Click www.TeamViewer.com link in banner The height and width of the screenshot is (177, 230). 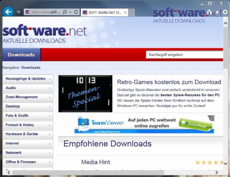click(107, 132)
